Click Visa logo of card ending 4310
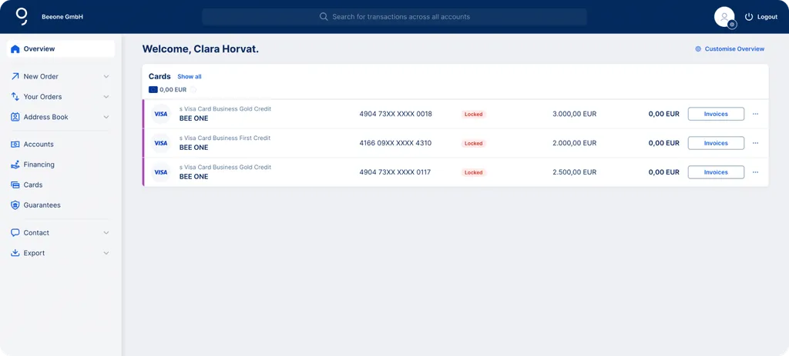 pos(160,143)
